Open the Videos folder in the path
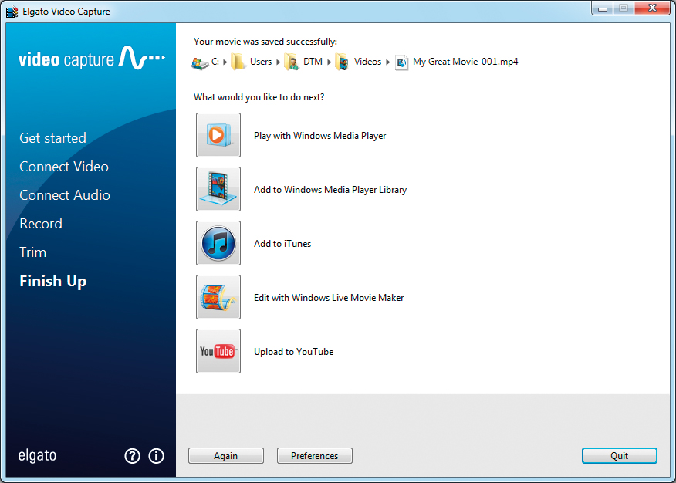Screen dimensions: 676x483 [x=367, y=62]
